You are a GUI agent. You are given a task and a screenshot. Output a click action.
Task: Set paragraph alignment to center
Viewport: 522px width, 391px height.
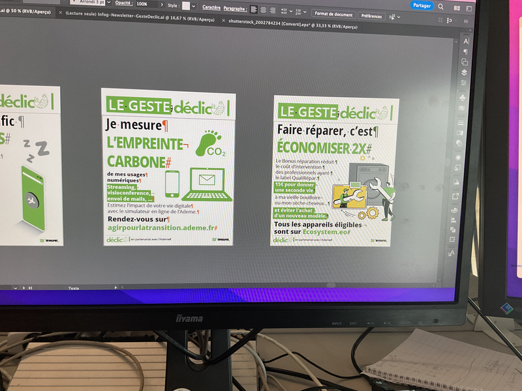coord(264,10)
